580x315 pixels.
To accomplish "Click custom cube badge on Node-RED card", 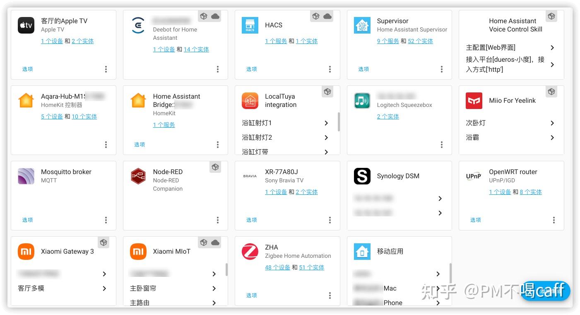I will pos(215,167).
